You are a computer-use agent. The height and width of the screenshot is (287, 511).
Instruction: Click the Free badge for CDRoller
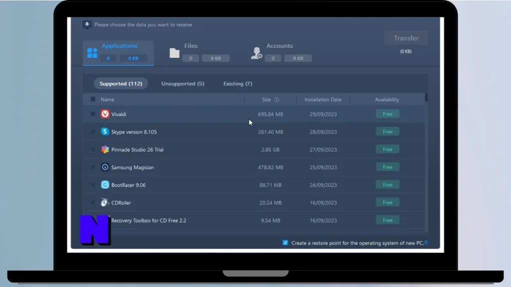pyautogui.click(x=387, y=202)
